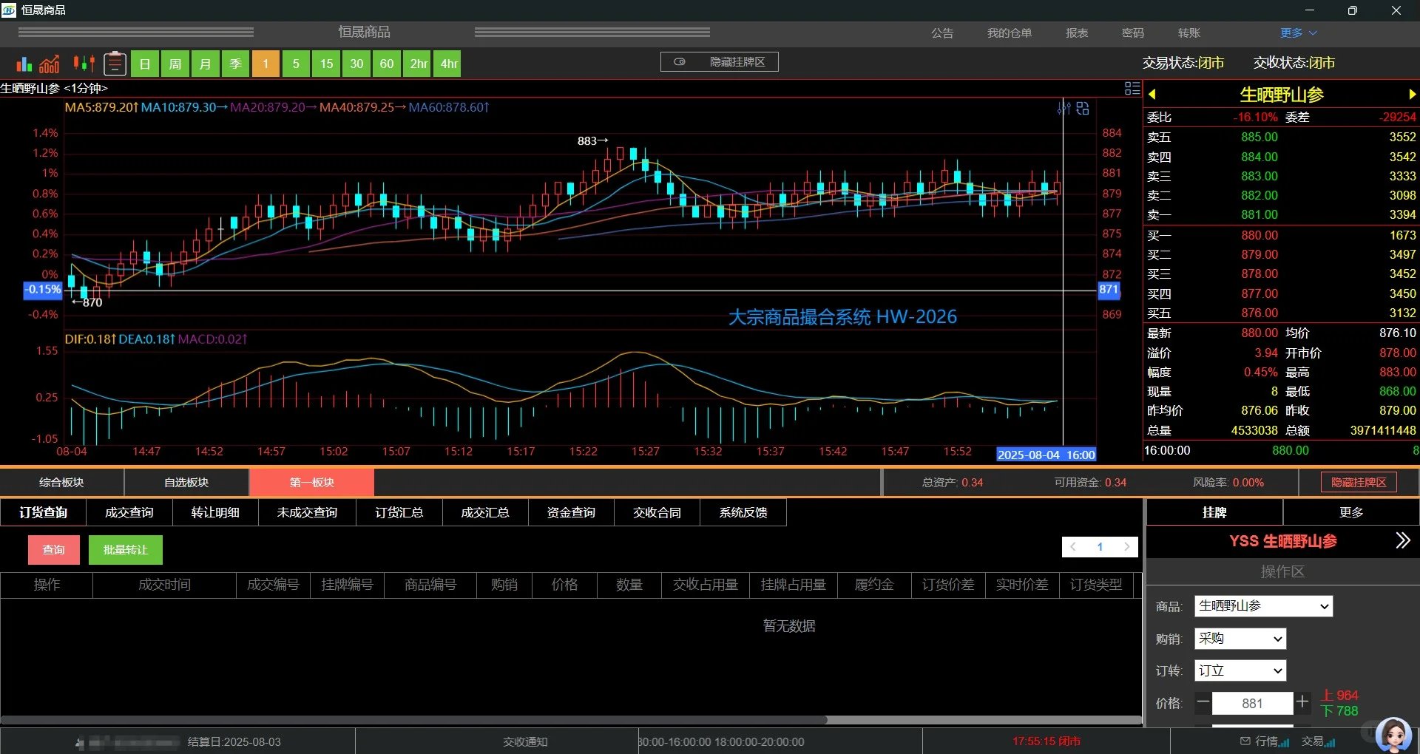
Task: Select quarterly (季) chart period
Action: click(235, 64)
